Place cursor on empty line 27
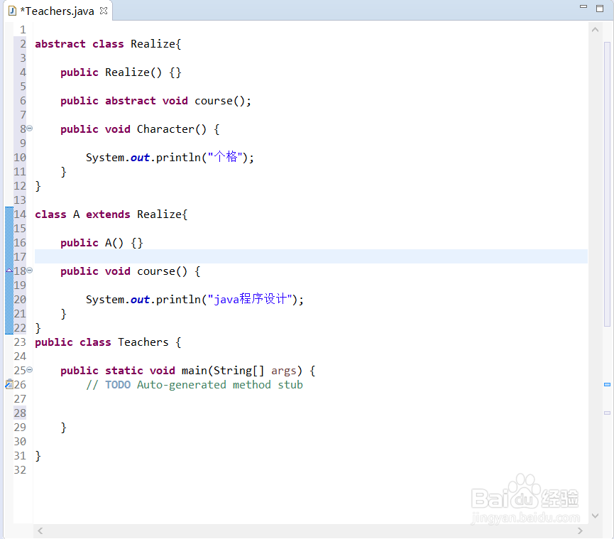This screenshot has height=539, width=614. [x=311, y=399]
